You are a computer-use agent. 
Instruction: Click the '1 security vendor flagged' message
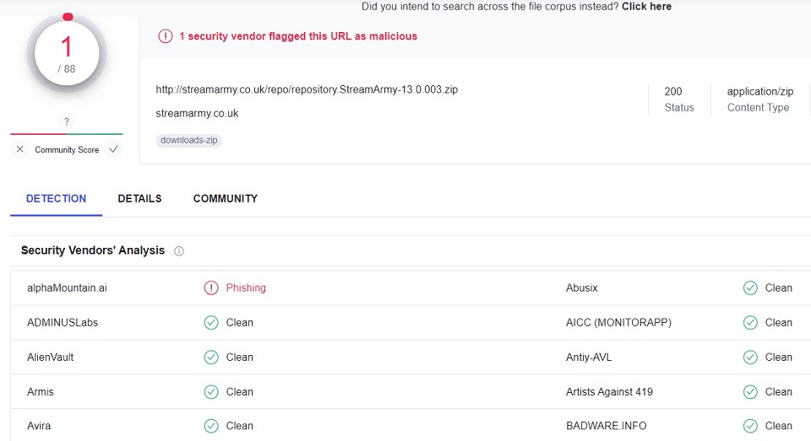click(298, 36)
